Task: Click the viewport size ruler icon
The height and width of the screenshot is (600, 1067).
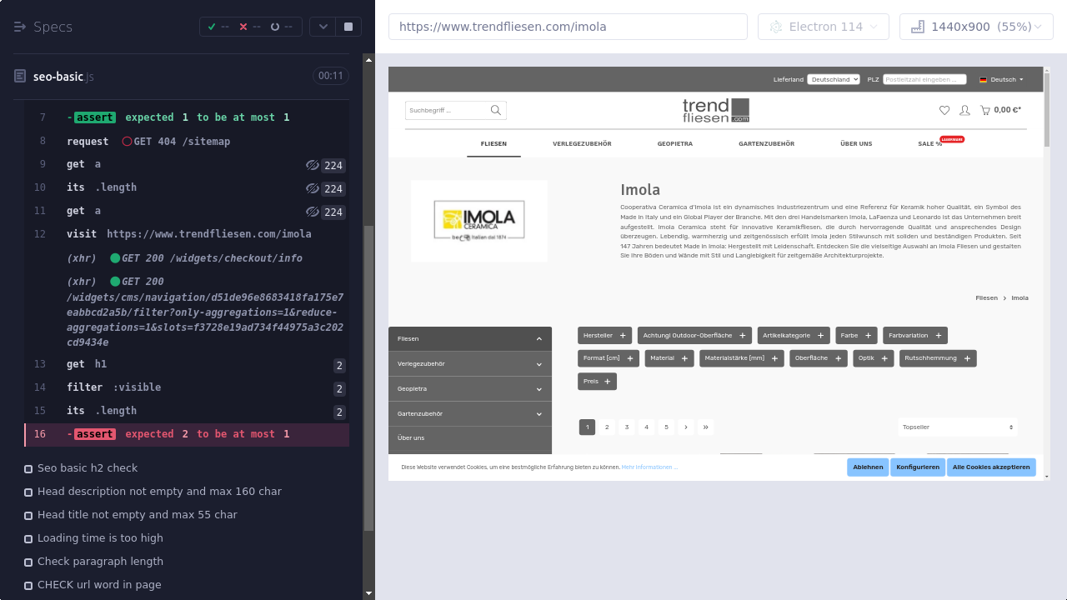Action: [918, 27]
